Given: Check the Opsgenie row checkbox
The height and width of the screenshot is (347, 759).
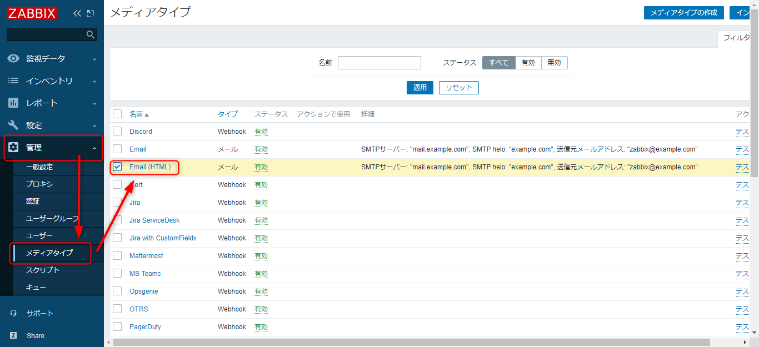Looking at the screenshot, I should click(x=117, y=291).
